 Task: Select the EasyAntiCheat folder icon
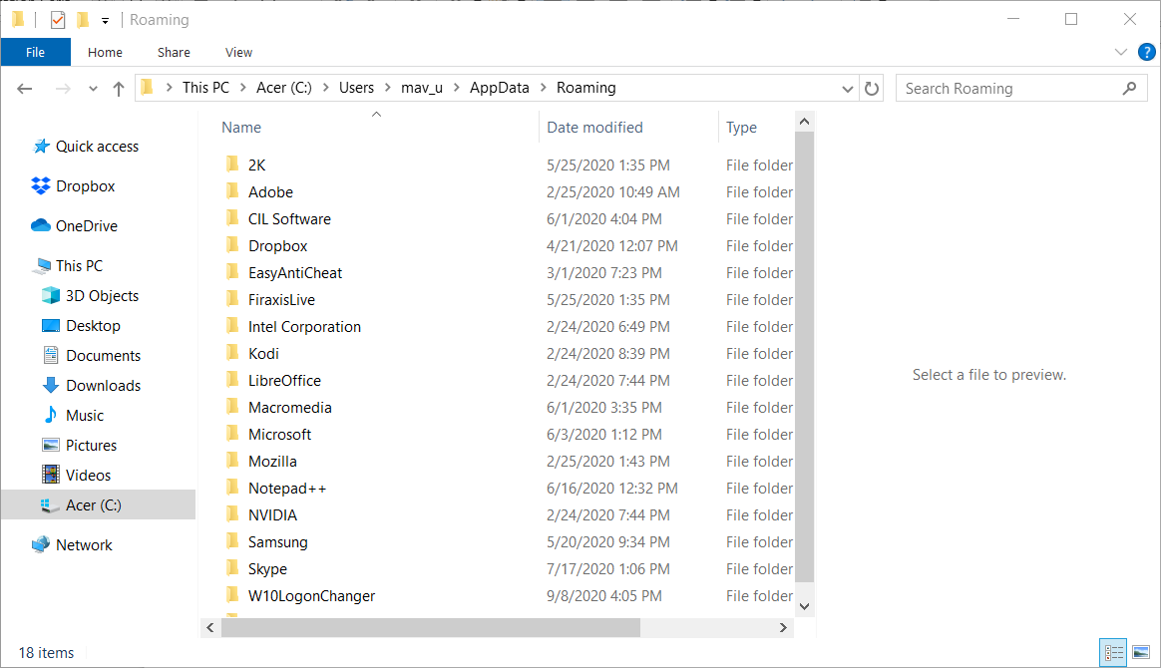tap(232, 272)
